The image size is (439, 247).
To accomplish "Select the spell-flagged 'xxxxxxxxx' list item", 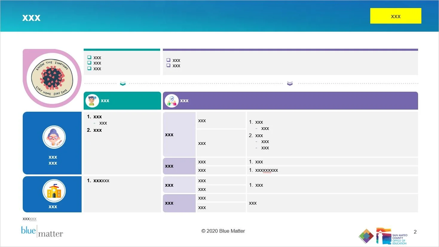I will click(267, 170).
